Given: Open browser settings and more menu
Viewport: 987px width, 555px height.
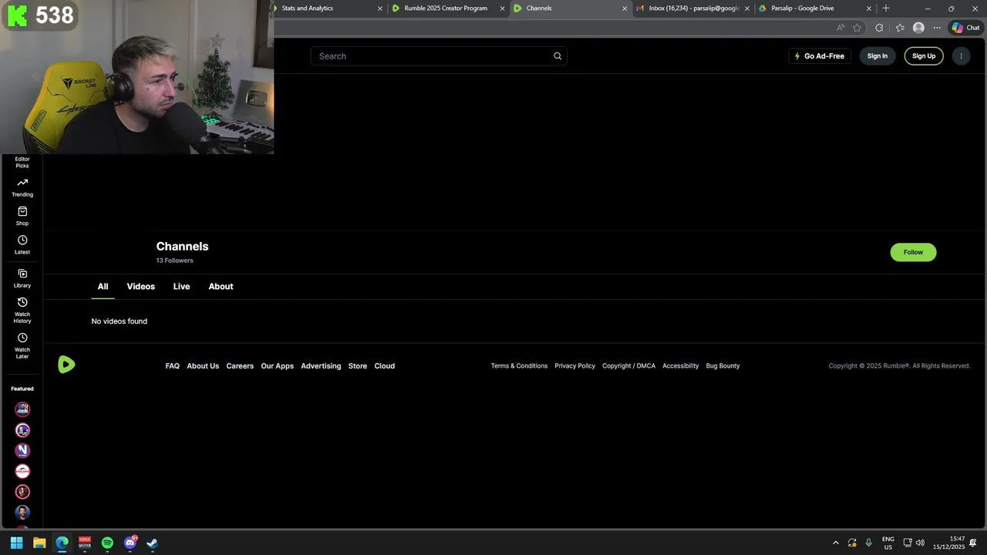Looking at the screenshot, I should [937, 28].
